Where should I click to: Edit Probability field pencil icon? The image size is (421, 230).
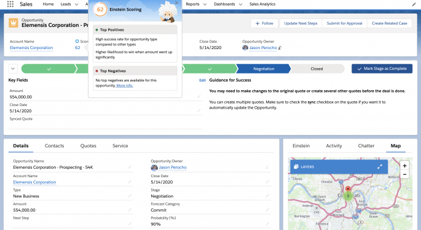point(267,224)
